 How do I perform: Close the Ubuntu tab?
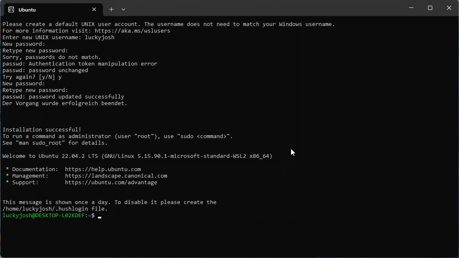(94, 9)
